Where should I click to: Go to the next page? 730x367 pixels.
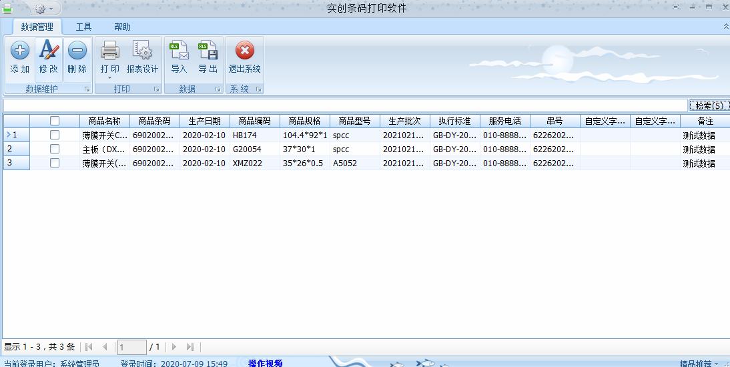(x=174, y=346)
